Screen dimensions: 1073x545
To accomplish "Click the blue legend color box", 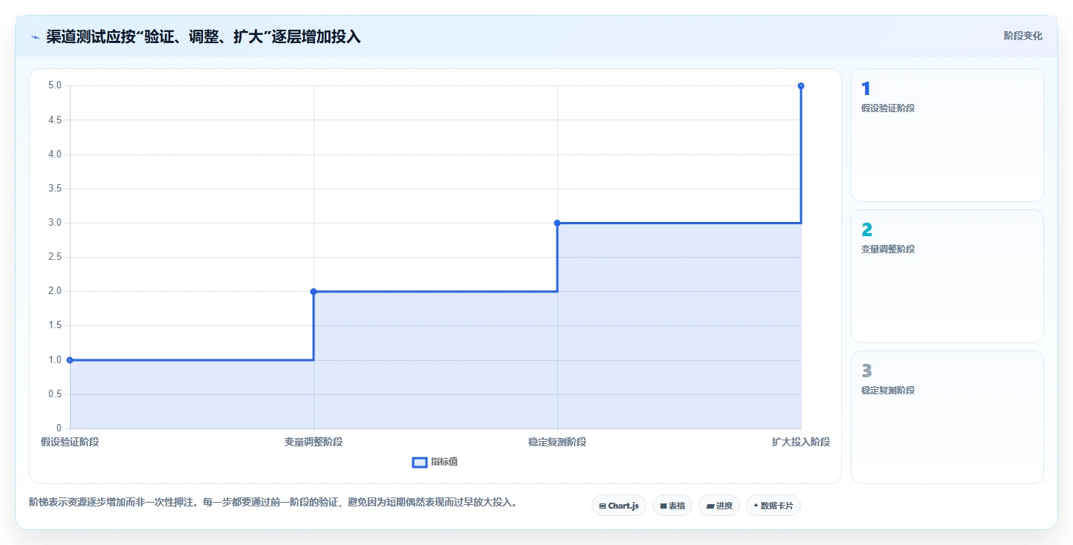I will (420, 463).
